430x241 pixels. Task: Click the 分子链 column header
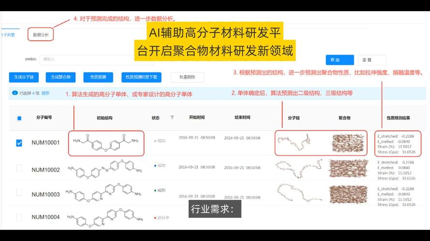[294, 118]
